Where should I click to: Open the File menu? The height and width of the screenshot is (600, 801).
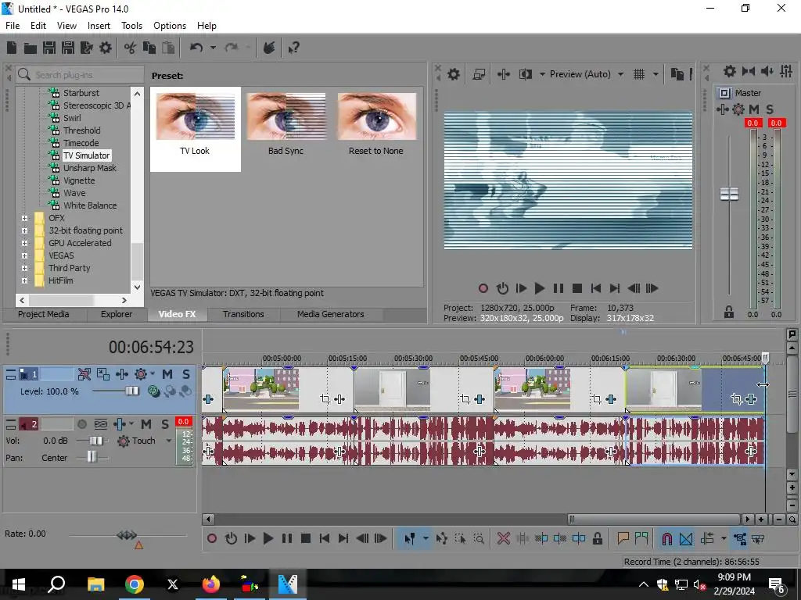13,26
